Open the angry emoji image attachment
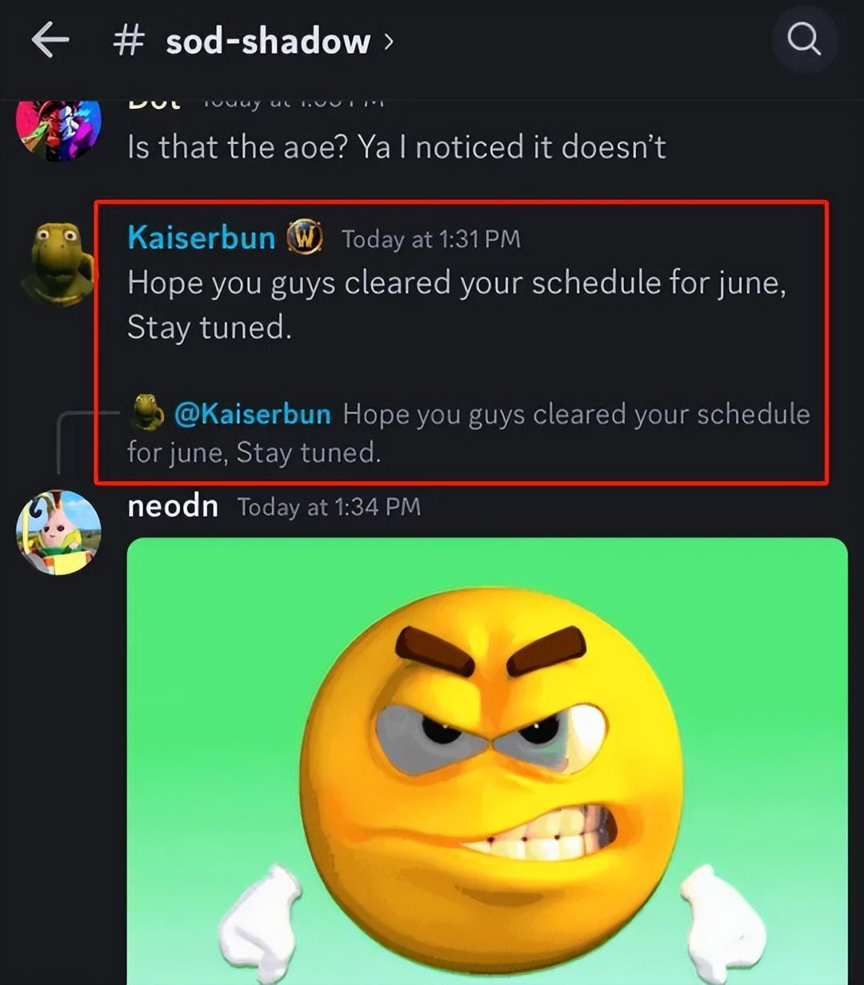864x985 pixels. [x=487, y=761]
